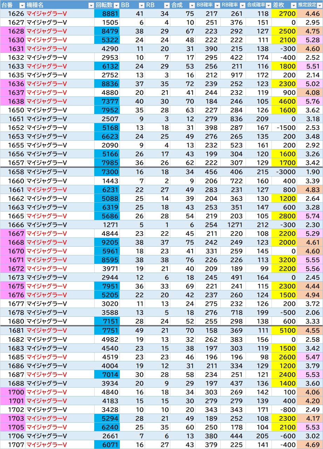Click the pink 台番 cell 1701
323x449 pixels.
point(13,401)
